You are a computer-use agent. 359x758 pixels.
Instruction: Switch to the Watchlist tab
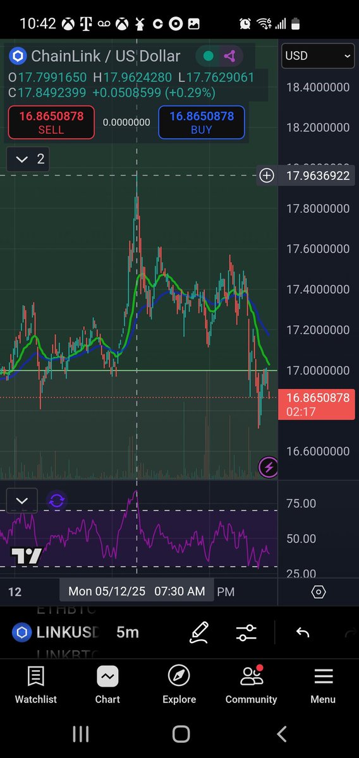[36, 685]
